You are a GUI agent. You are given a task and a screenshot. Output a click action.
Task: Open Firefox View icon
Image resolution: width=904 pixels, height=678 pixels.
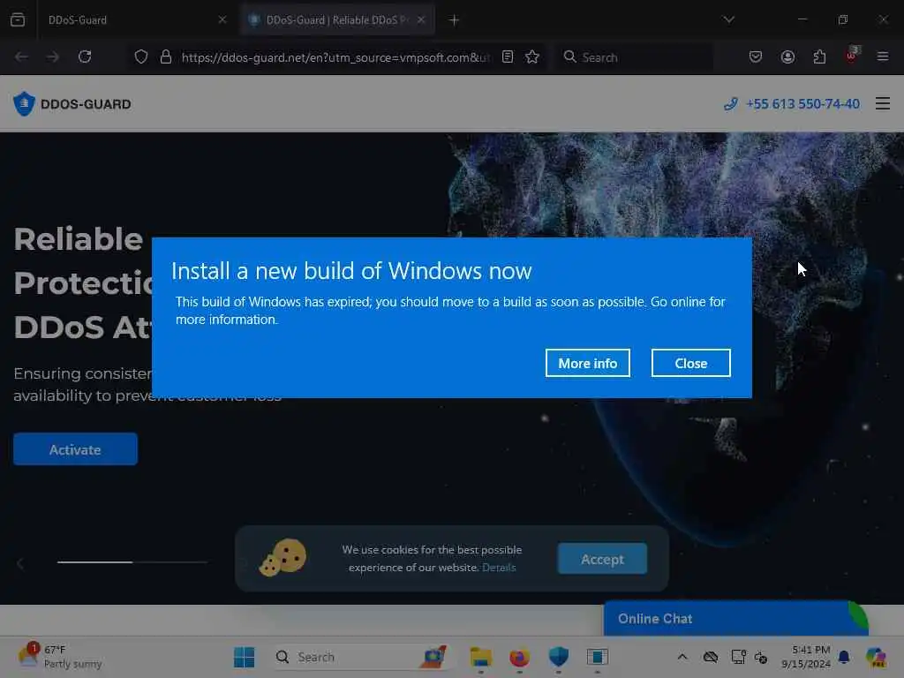click(18, 19)
